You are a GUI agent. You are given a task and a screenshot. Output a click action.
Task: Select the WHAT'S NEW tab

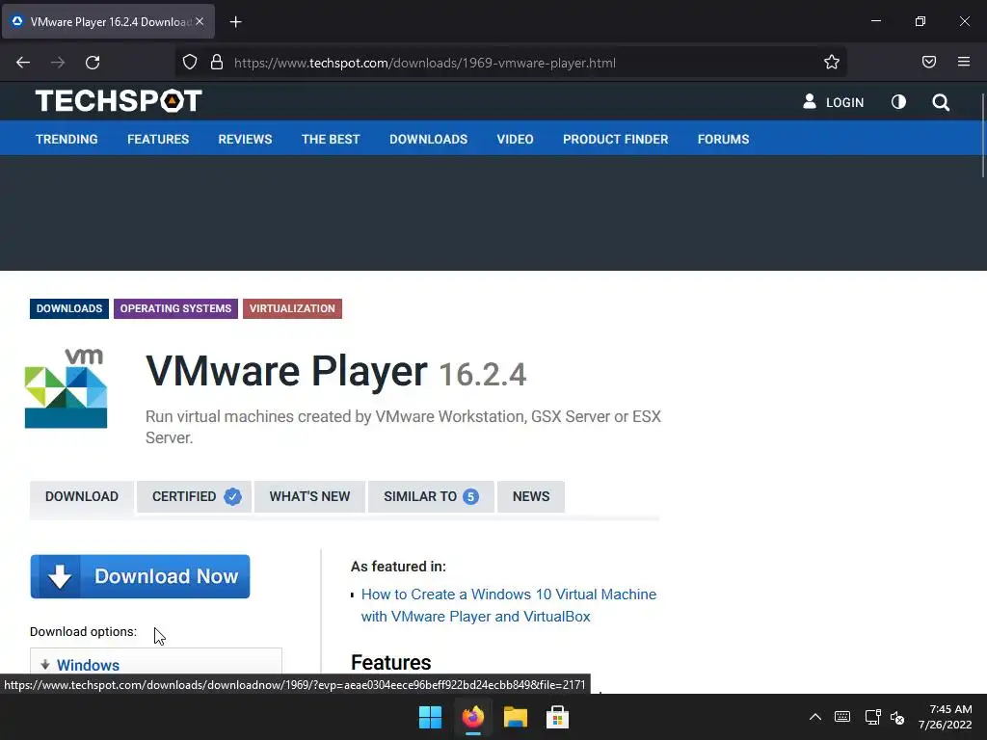pos(309,496)
